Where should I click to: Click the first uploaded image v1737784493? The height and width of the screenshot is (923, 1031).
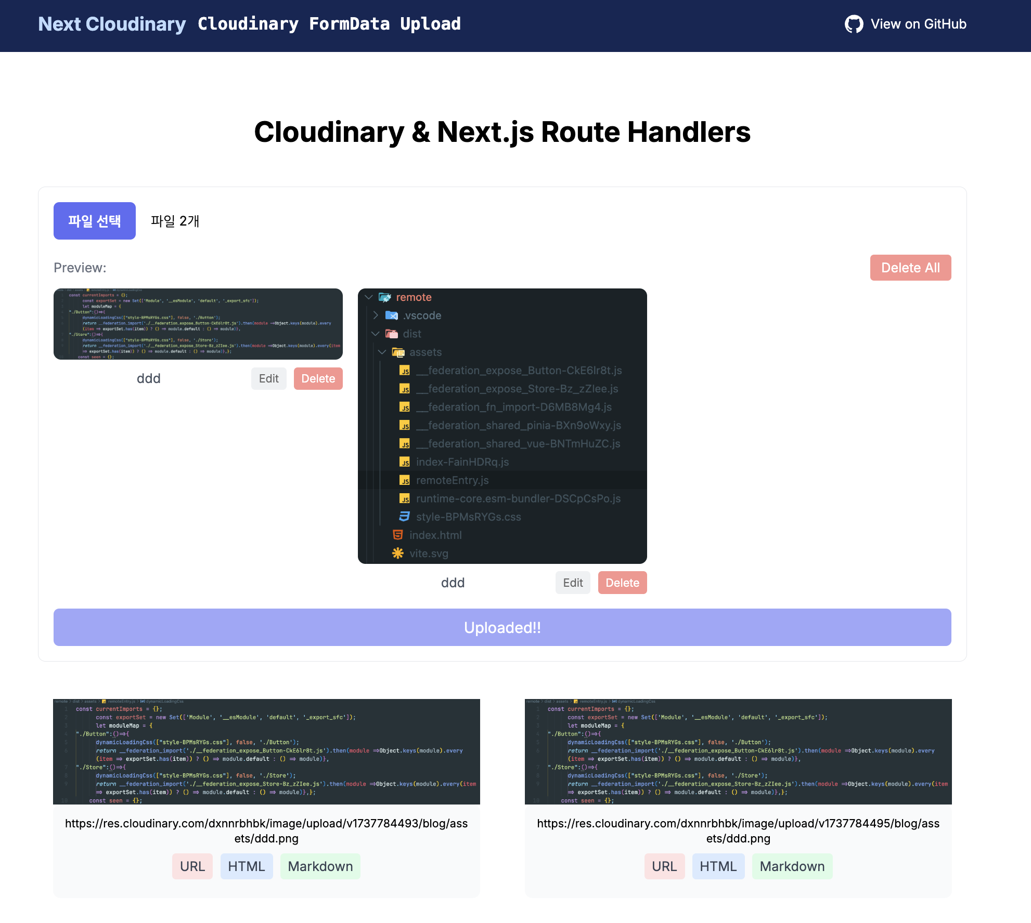coord(266,751)
